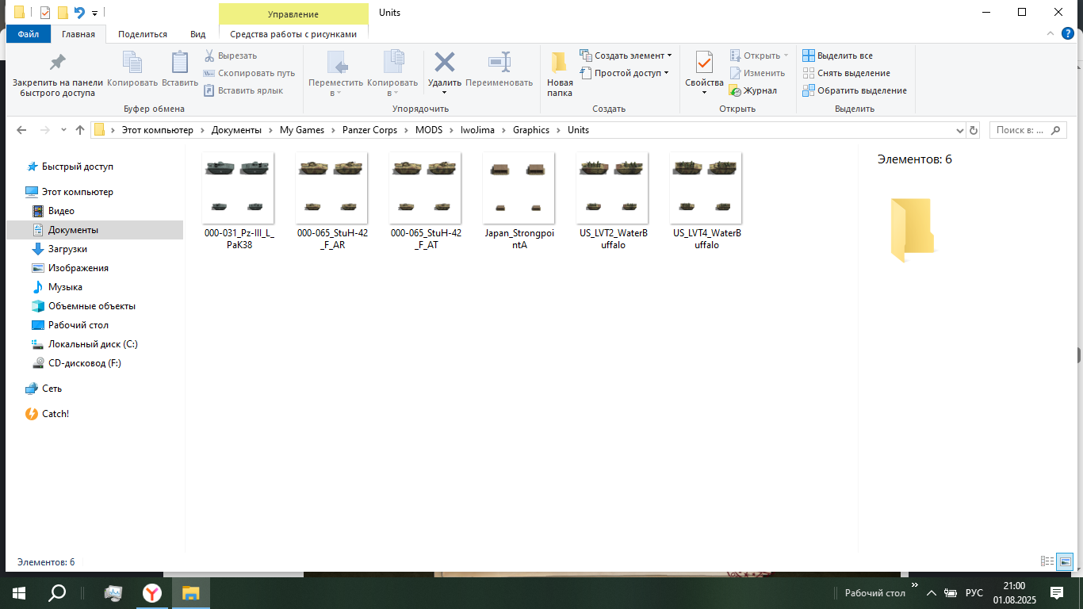This screenshot has height=609, width=1083.
Task: Select 000-065_StuH-42_F_AR image file
Action: click(331, 201)
